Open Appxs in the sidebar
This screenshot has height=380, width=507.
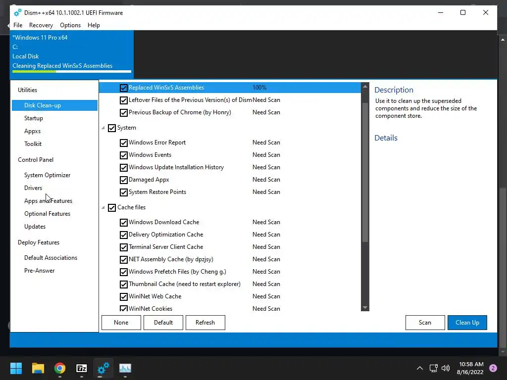tap(32, 131)
